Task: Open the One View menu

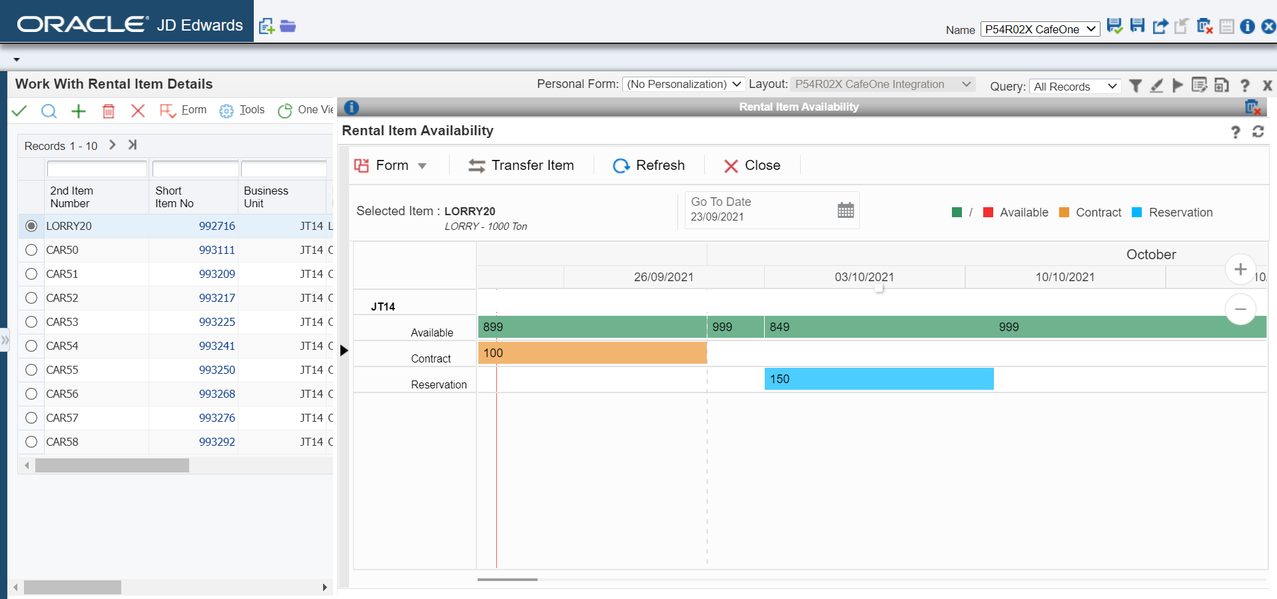Action: (305, 110)
